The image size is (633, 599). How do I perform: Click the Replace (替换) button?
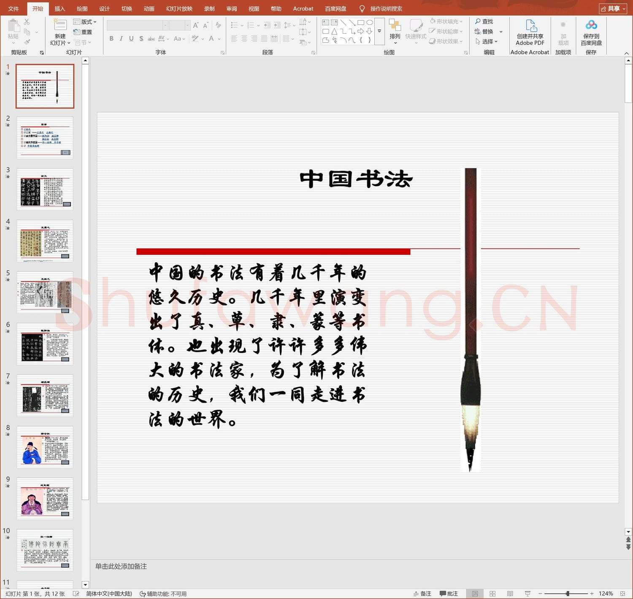[x=484, y=31]
